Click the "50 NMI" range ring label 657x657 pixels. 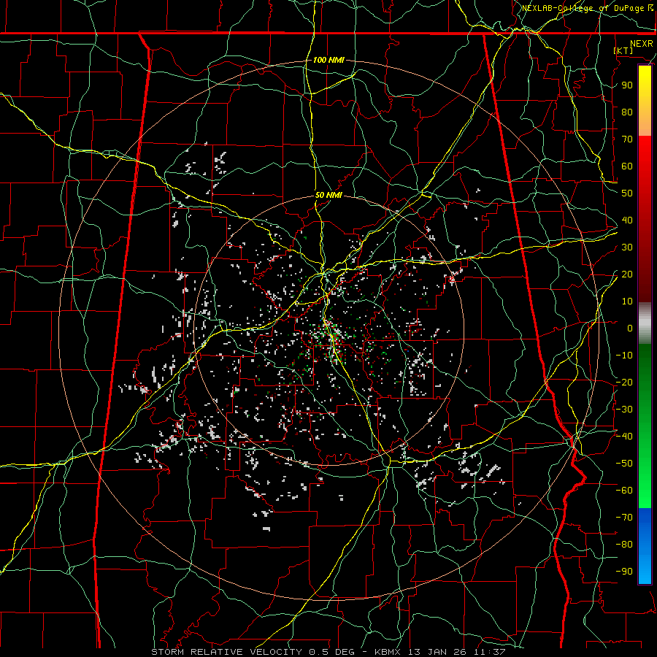pos(328,195)
